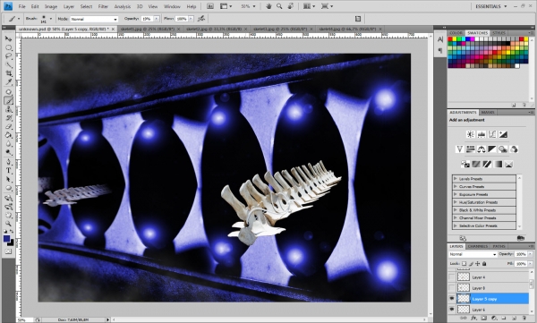Select the Path Selection tool
Viewport: 537px width, 323px height.
click(8, 179)
